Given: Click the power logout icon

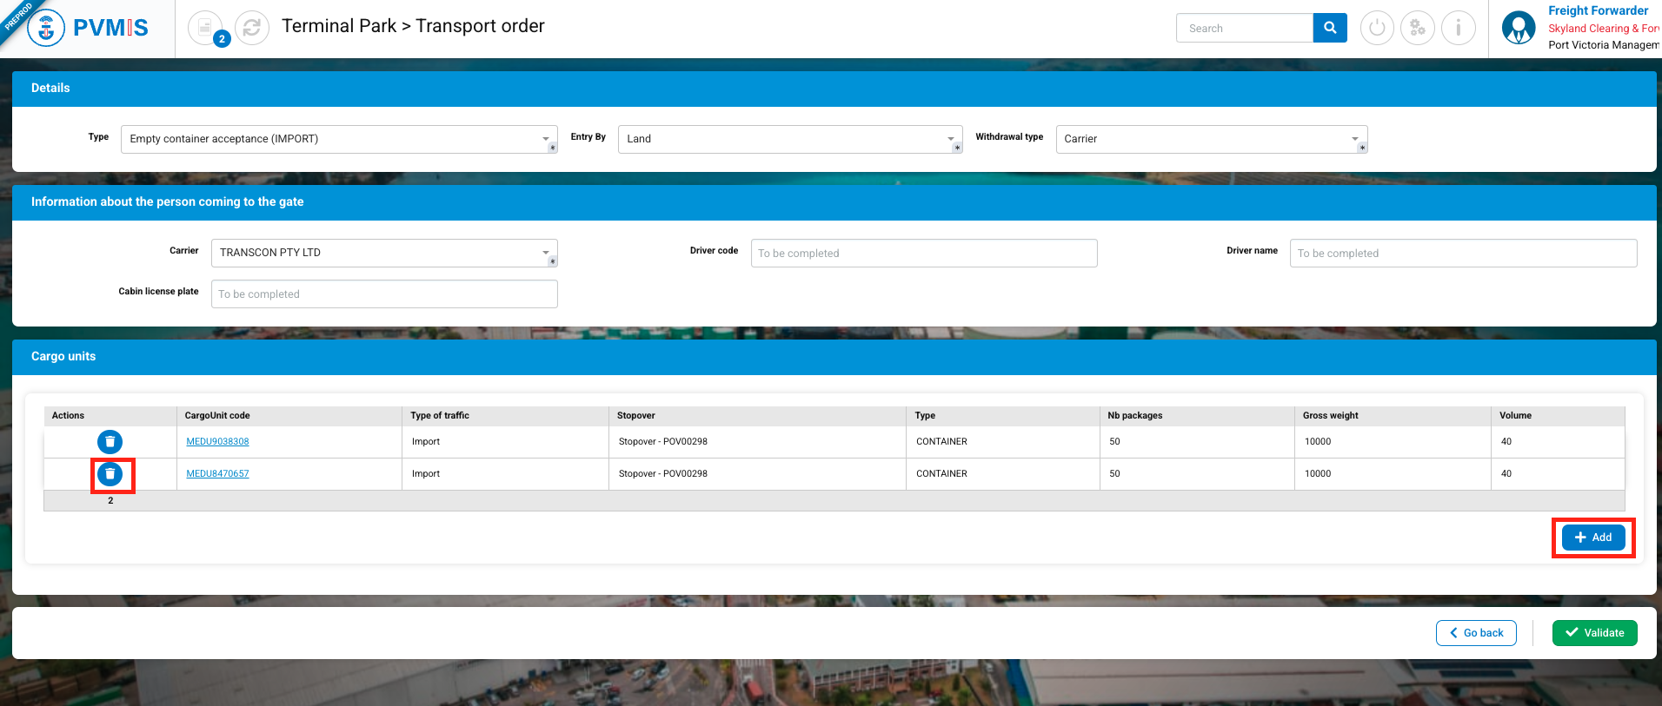Looking at the screenshot, I should (x=1377, y=28).
